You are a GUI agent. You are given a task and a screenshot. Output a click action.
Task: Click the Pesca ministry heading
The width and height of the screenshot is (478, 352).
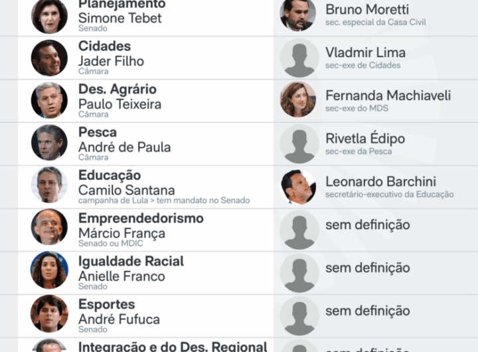point(98,132)
